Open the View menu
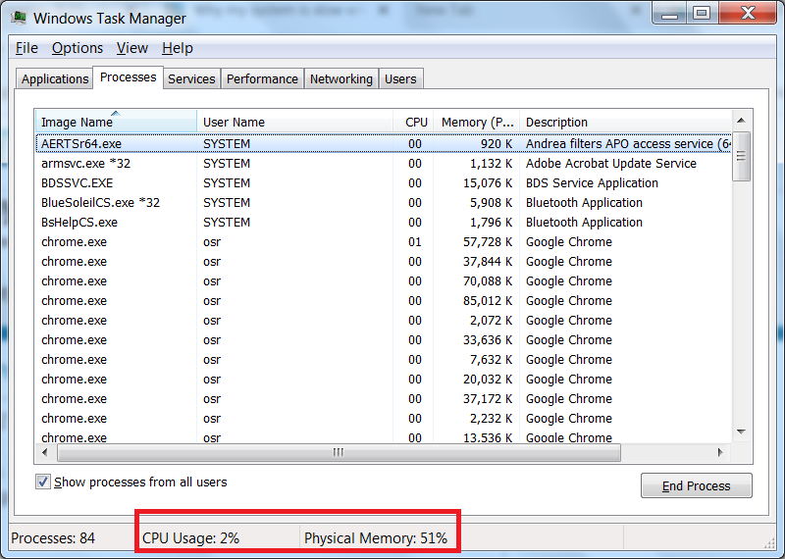The image size is (785, 559). (x=132, y=48)
